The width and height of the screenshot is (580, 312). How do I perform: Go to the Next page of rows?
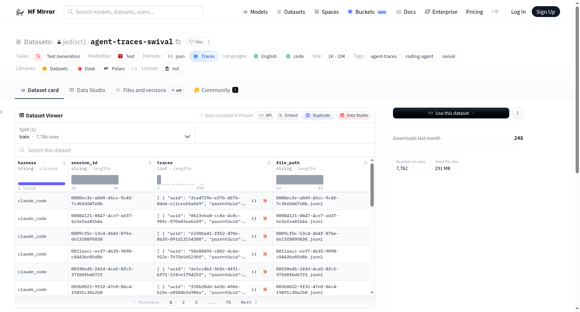point(249,302)
